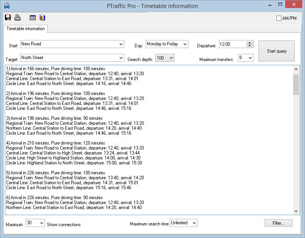Expand the Target station dropdown
This screenshot has height=238, width=305.
click(x=121, y=58)
